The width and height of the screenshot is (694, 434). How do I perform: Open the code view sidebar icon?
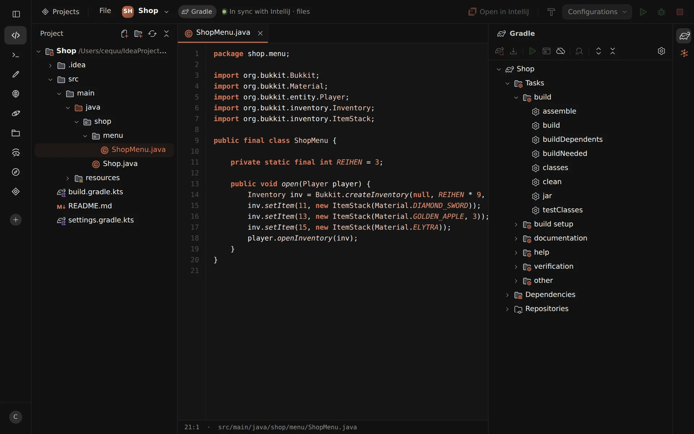pyautogui.click(x=16, y=35)
